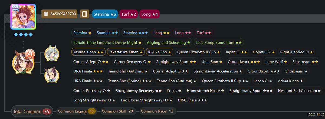Viewport: 325px width, 119px height.
Task: Click Corner Recovery ○ with yellow star
Action: coord(132,62)
